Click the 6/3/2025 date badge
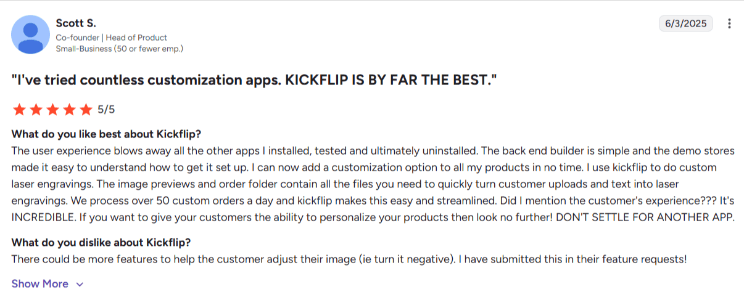Image resolution: width=744 pixels, height=297 pixels. coord(686,24)
